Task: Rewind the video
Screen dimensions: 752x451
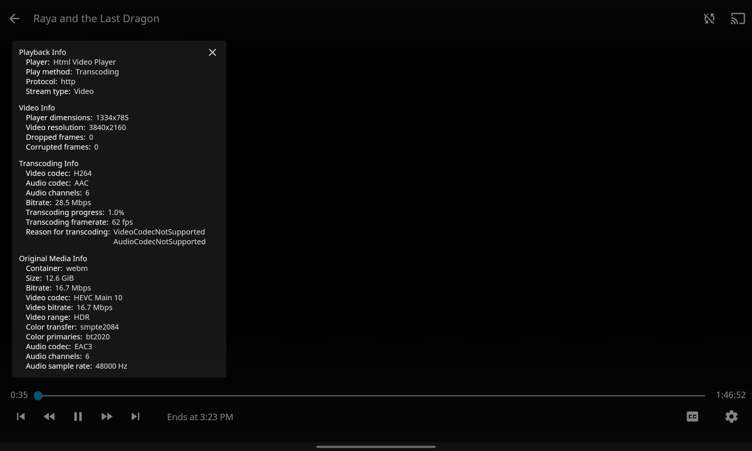Action: [x=49, y=416]
